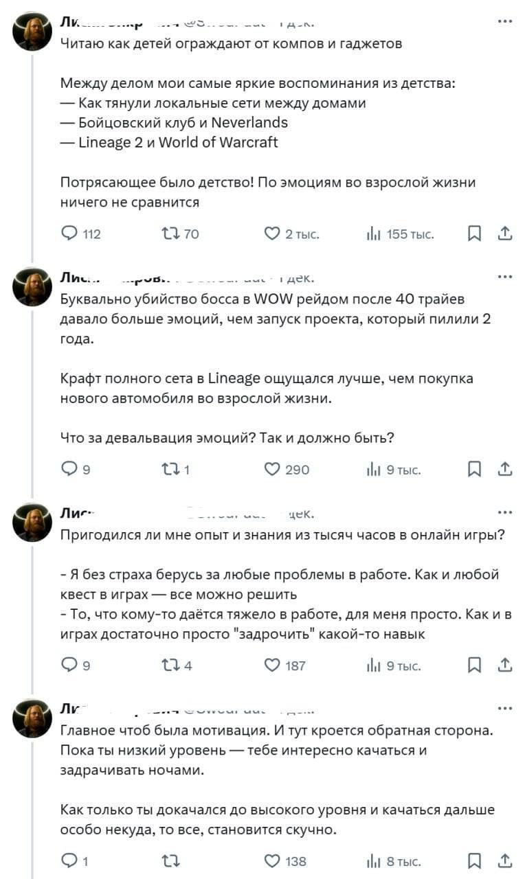The height and width of the screenshot is (879, 527).
Task: Open more options on the online games tweet
Action: pyautogui.click(x=505, y=512)
